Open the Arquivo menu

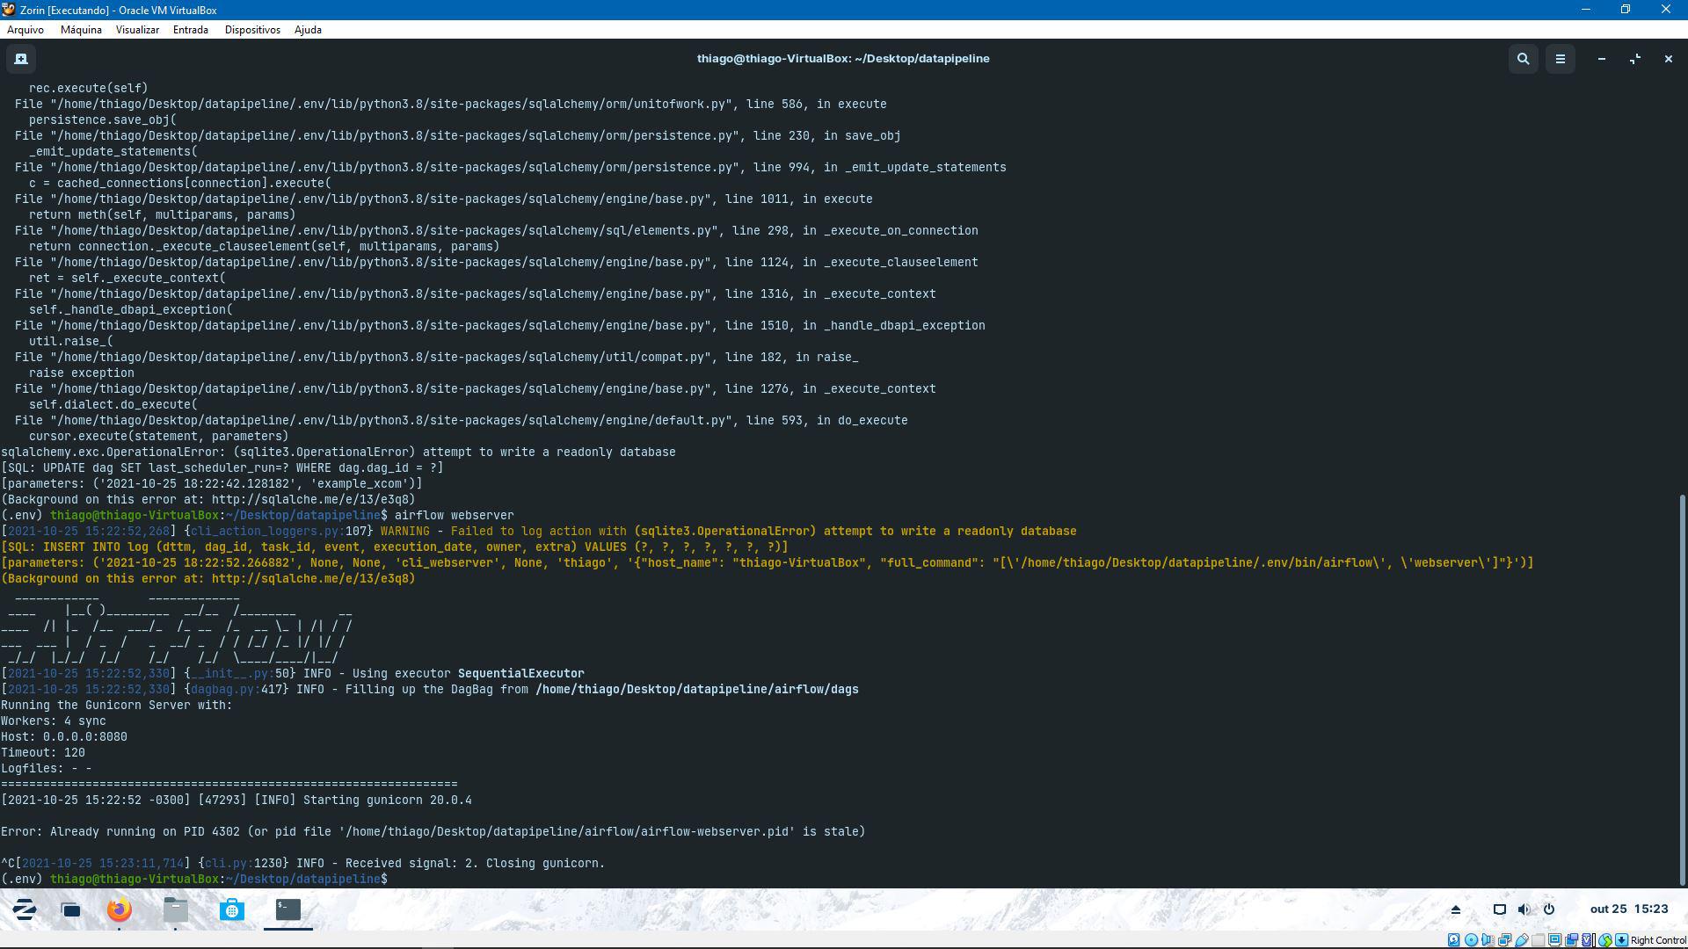(x=25, y=30)
